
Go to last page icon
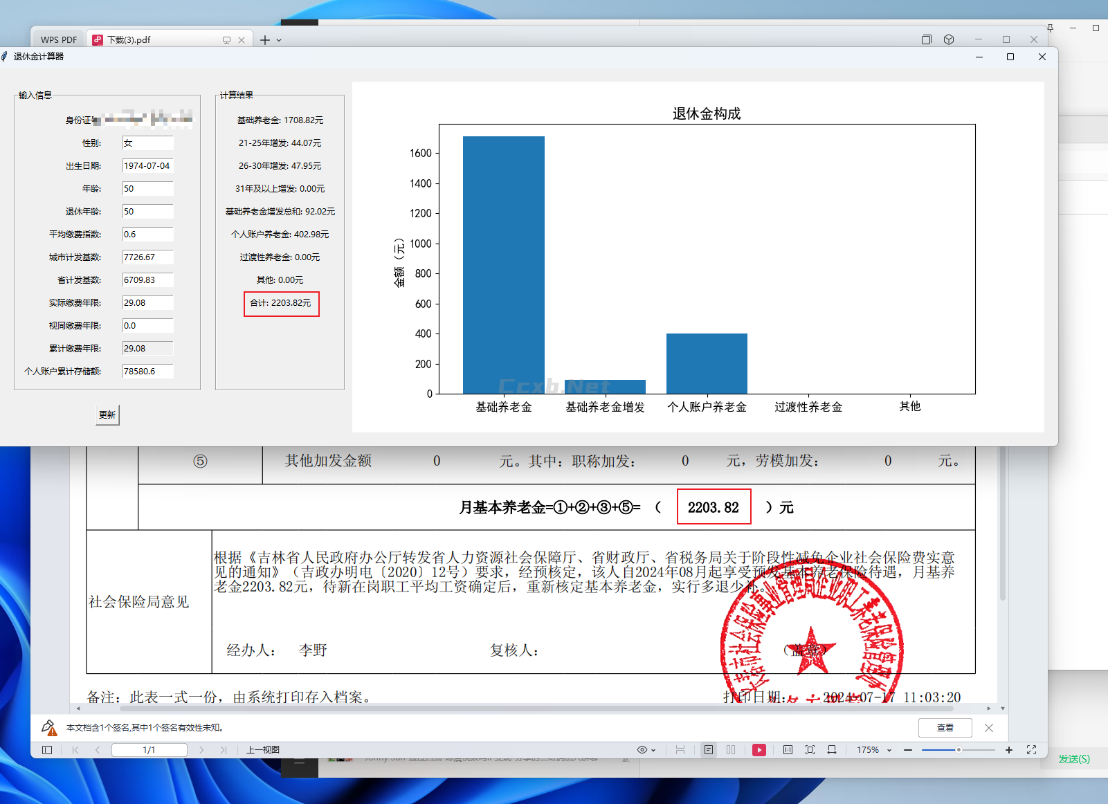(224, 750)
